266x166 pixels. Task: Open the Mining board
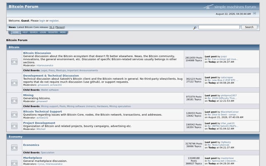28,95
